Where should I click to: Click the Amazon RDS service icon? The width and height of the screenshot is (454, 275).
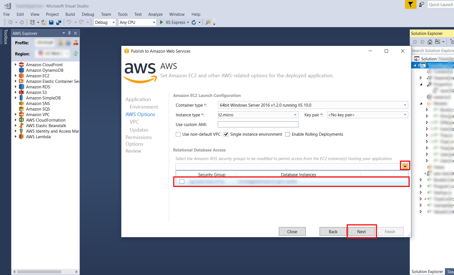click(x=21, y=87)
